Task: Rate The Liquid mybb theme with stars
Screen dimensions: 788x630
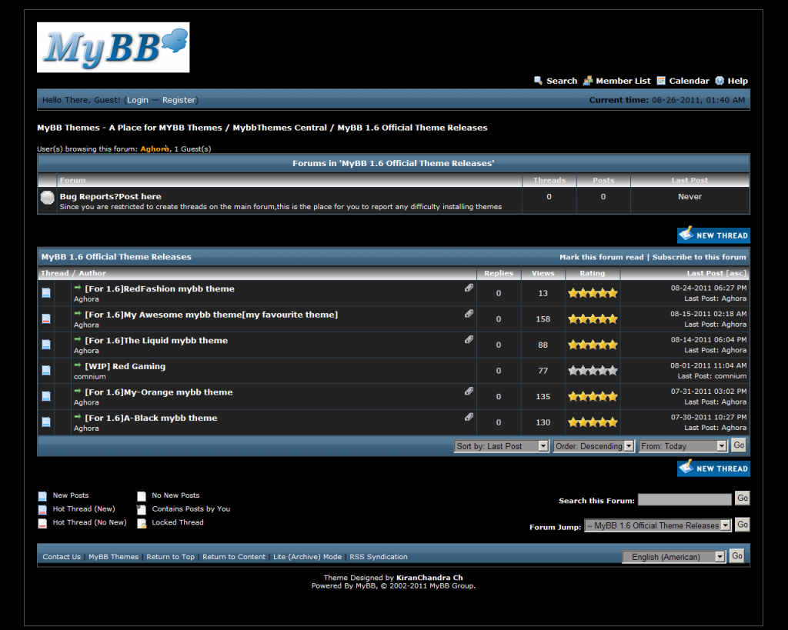Action: click(593, 345)
